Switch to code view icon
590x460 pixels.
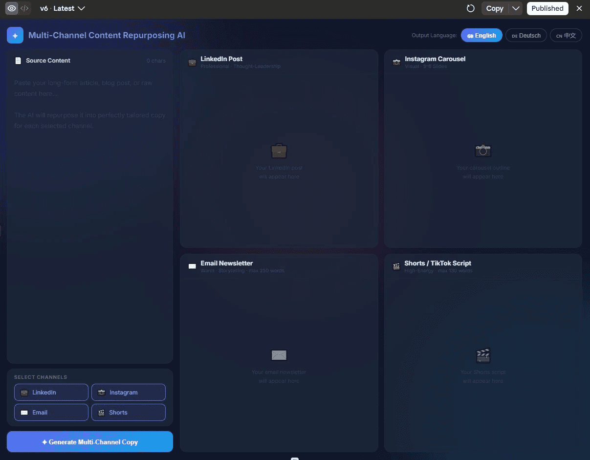[x=24, y=8]
